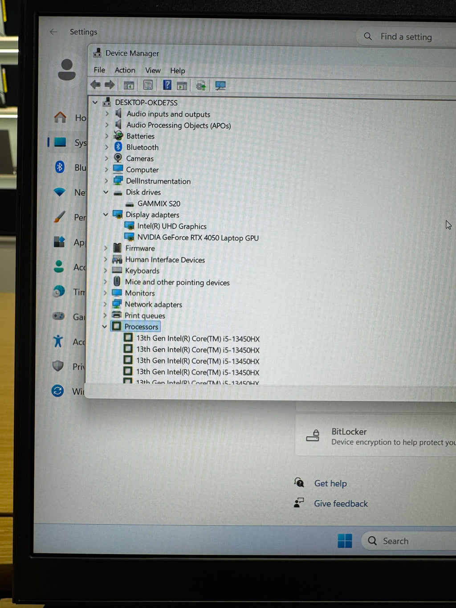Click the user profile avatar in Settings
The width and height of the screenshot is (456, 608).
coord(67,69)
